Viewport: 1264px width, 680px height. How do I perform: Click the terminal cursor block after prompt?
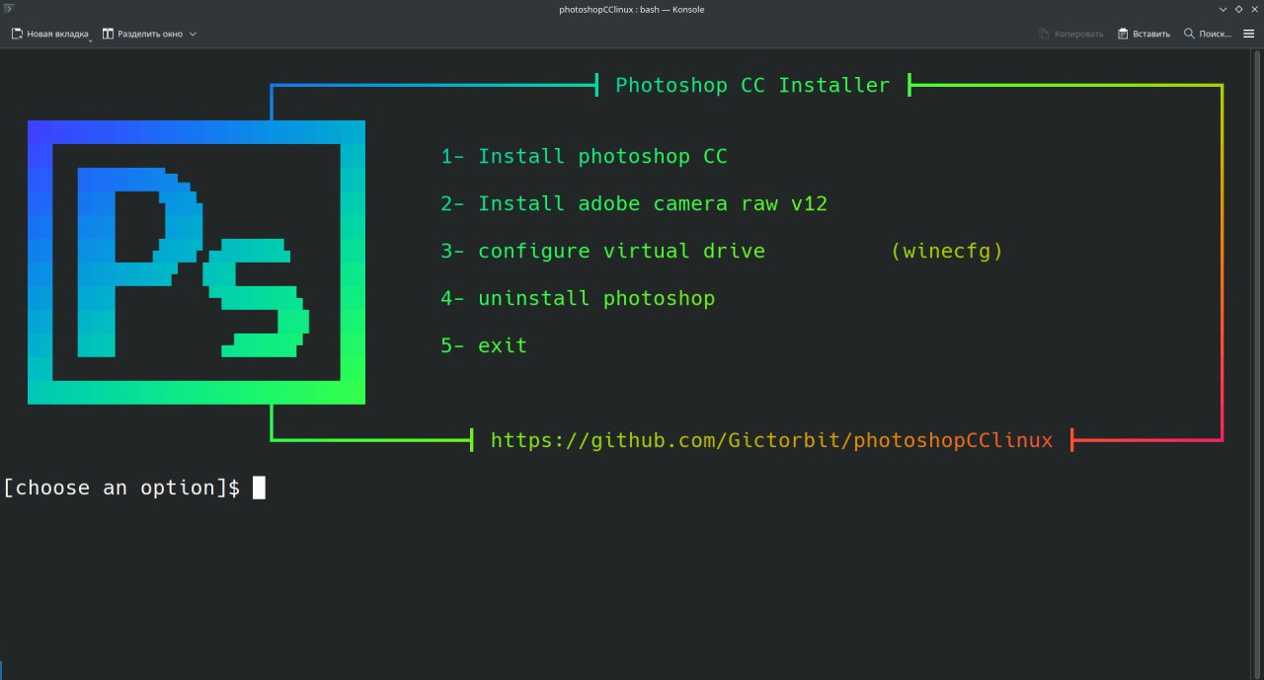[259, 488]
